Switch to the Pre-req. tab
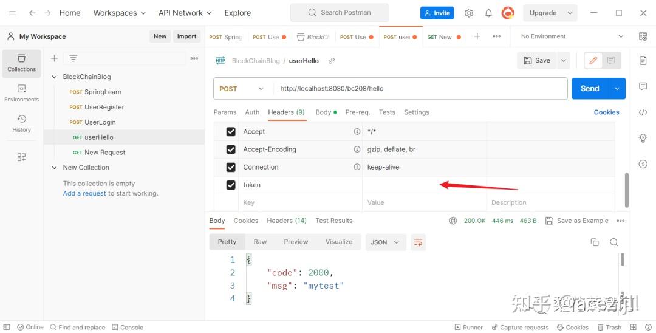Image resolution: width=656 pixels, height=333 pixels. 358,112
